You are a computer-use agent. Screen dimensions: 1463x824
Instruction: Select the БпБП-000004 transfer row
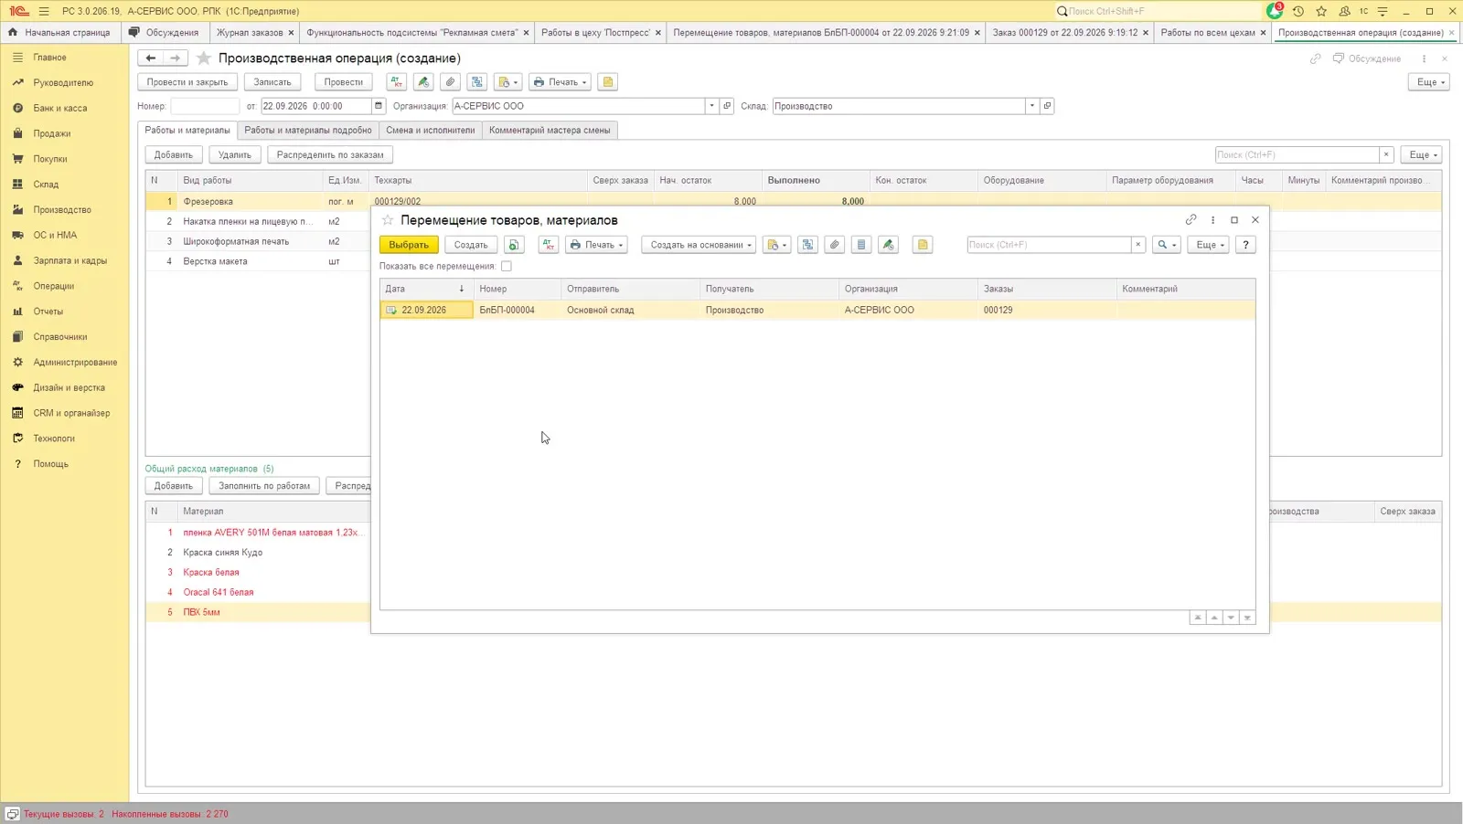[817, 310]
